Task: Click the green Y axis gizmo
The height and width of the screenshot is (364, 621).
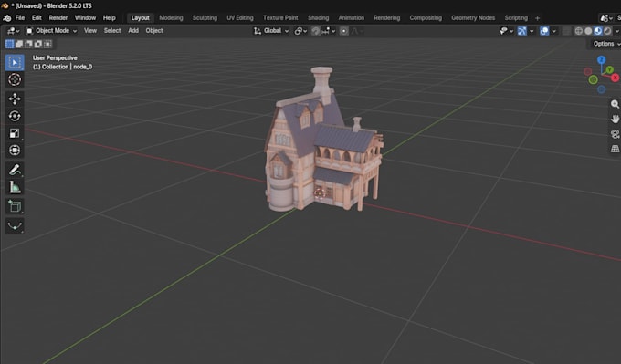Action: [x=609, y=69]
